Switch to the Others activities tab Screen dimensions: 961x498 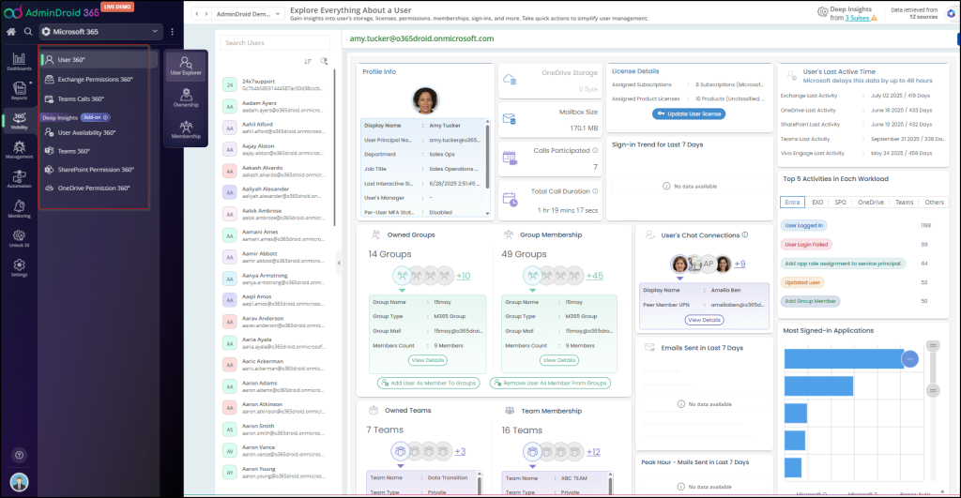(x=934, y=203)
